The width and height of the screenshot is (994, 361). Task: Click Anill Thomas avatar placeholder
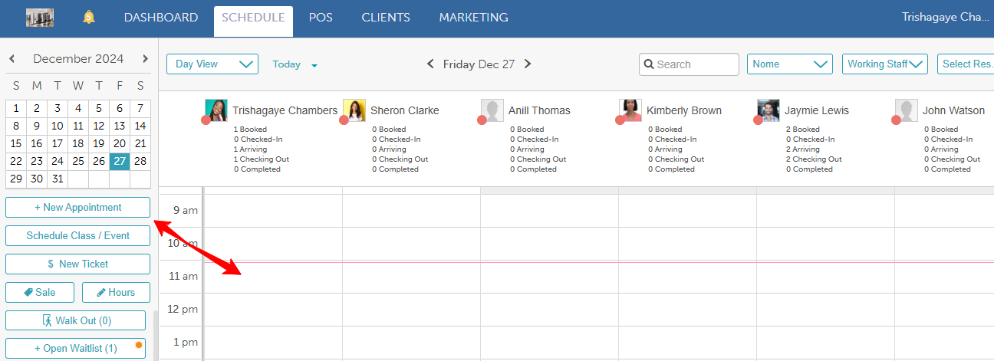click(x=492, y=110)
